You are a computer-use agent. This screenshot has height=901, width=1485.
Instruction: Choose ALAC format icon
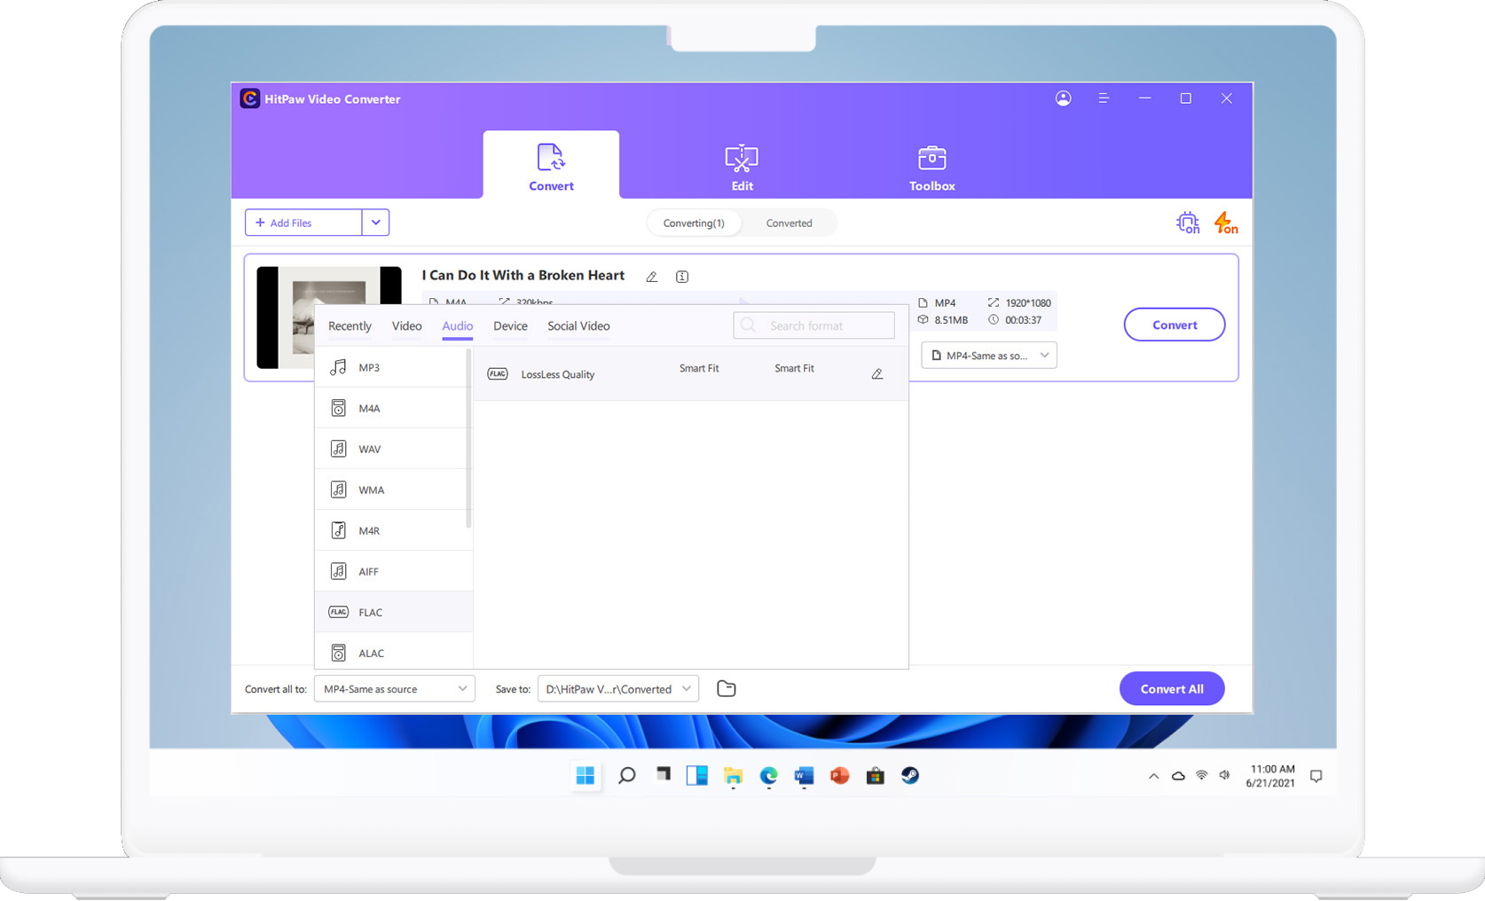(338, 653)
